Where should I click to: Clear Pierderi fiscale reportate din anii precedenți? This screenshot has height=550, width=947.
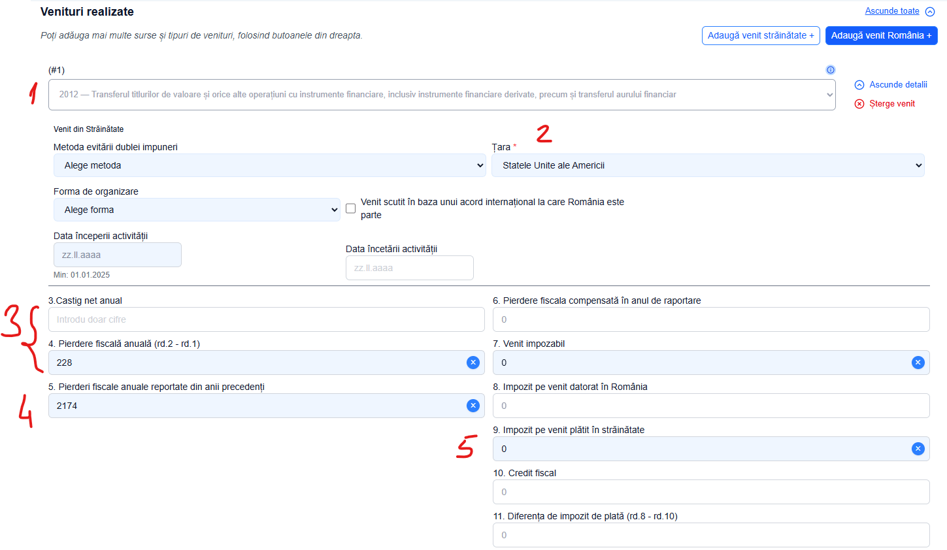point(473,406)
